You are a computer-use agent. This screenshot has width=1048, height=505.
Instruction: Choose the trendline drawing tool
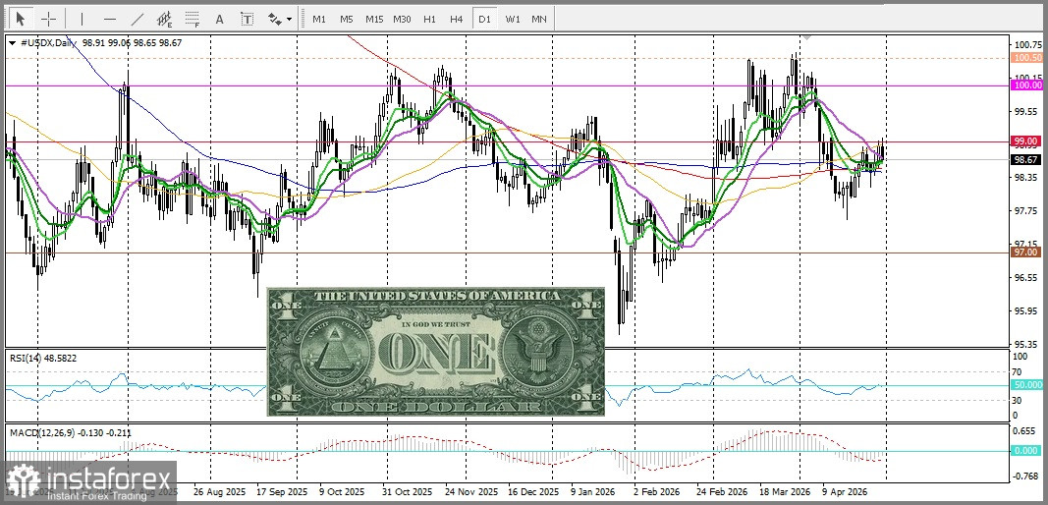click(x=137, y=19)
